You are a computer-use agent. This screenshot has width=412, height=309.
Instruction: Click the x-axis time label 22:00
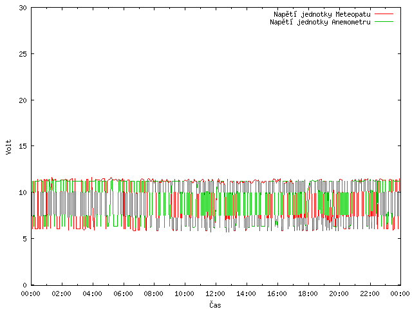coord(370,294)
